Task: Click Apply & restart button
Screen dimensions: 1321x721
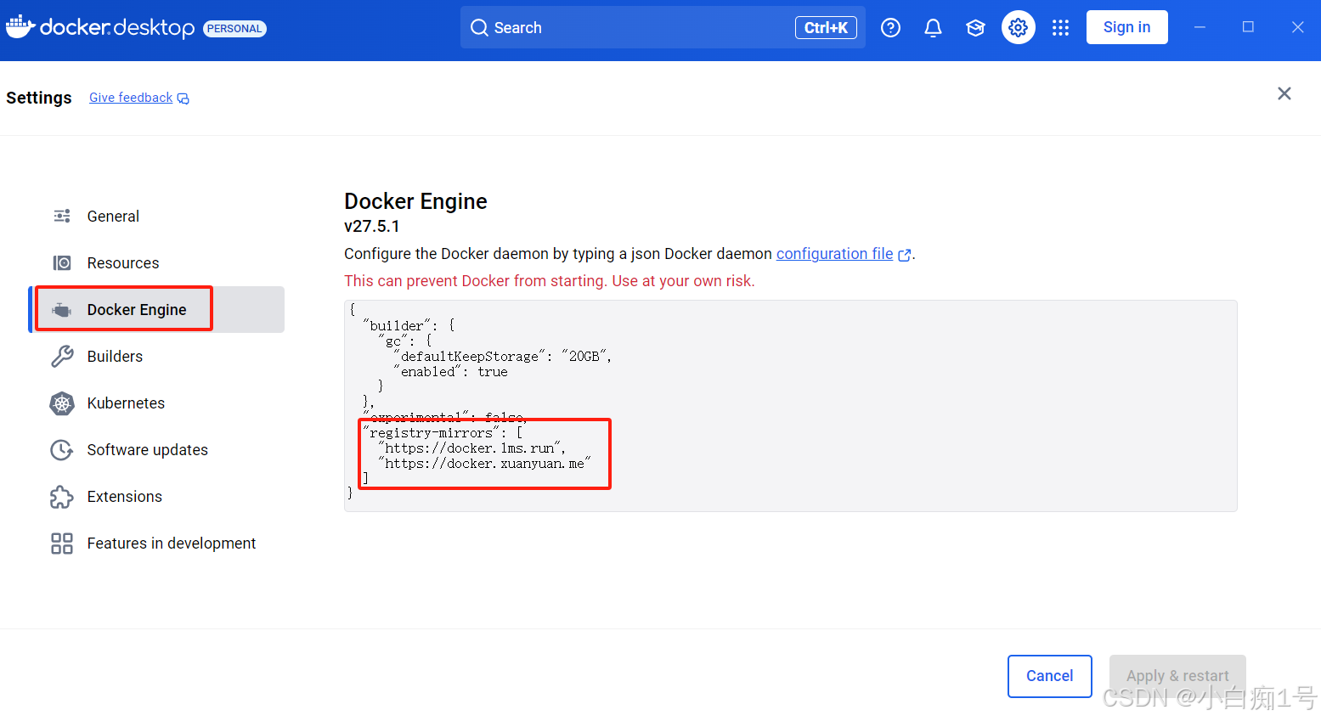Action: click(1177, 676)
